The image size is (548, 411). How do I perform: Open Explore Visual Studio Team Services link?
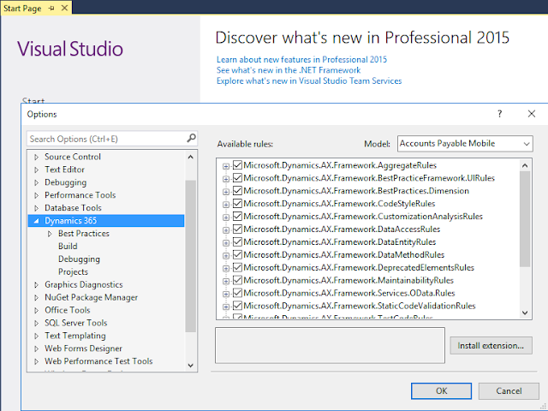(x=309, y=80)
